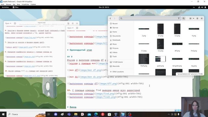208x117 pixels.
Task: Select the gedit.png file thumbnail
Action: click(x=161, y=59)
